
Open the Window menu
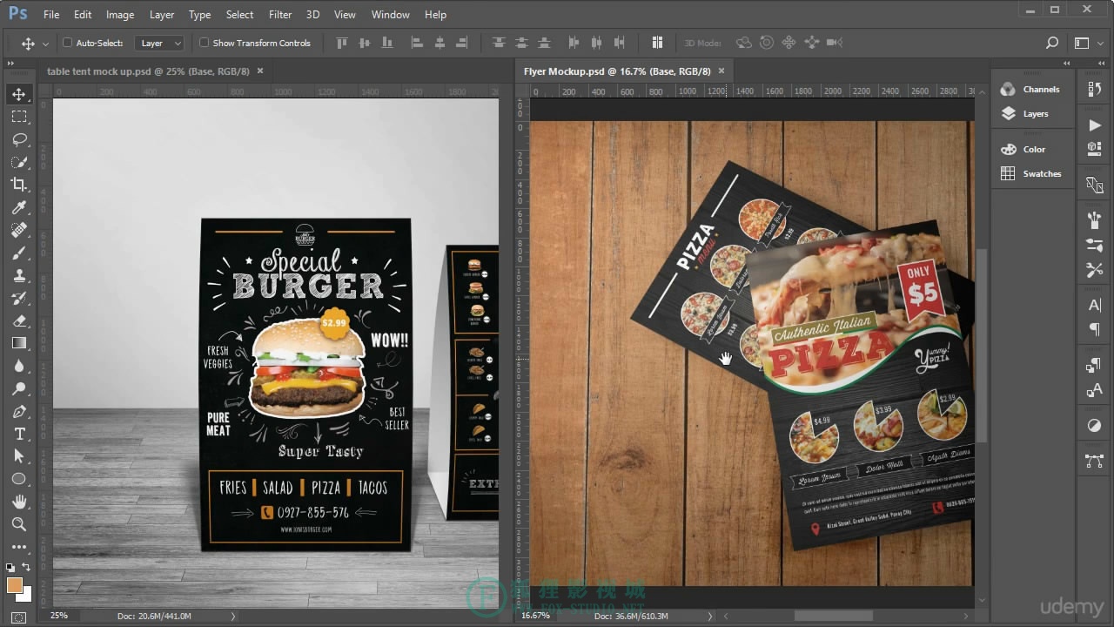pos(391,15)
